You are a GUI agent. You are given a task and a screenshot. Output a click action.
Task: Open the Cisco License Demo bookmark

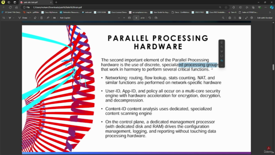[x=117, y=12]
